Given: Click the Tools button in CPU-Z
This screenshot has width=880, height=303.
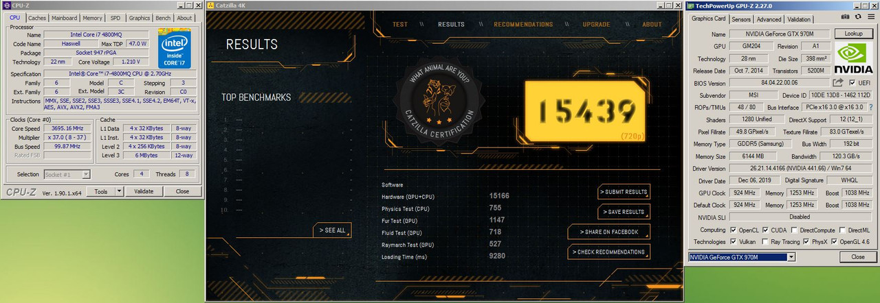Looking at the screenshot, I should (101, 191).
